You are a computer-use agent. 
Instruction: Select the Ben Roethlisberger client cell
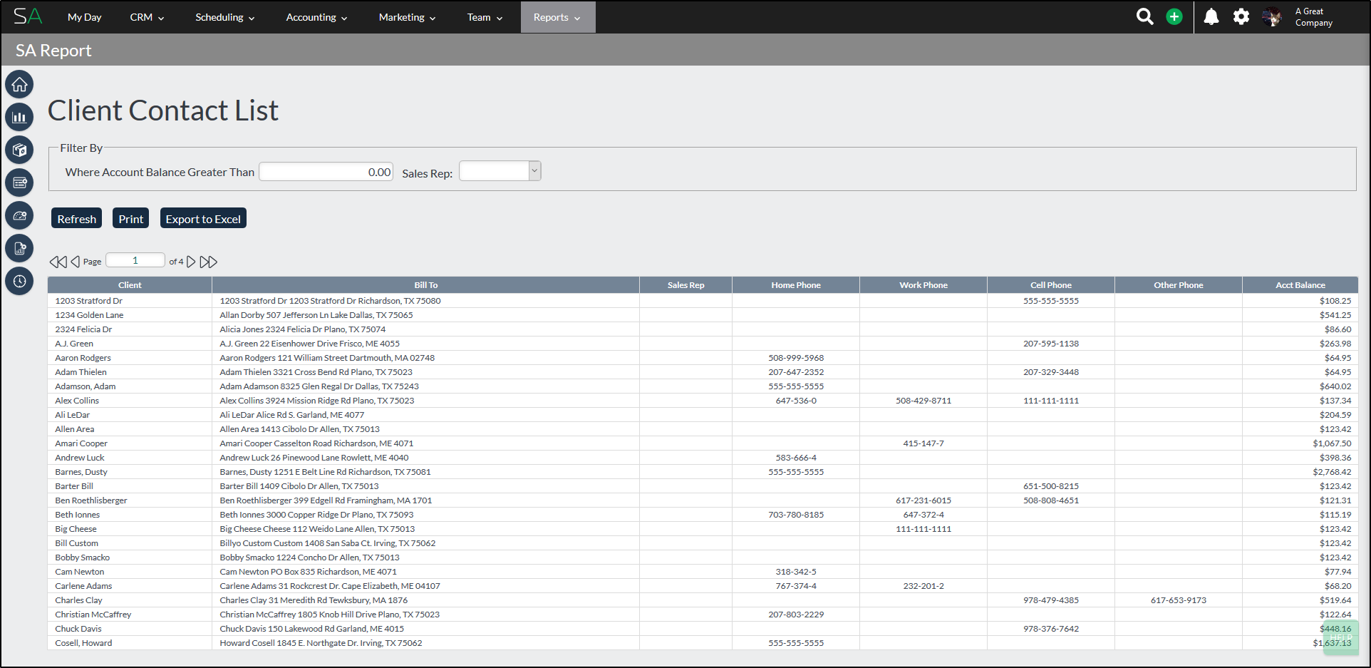tap(130, 500)
